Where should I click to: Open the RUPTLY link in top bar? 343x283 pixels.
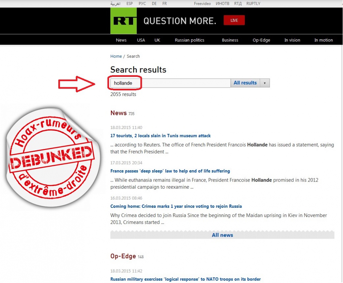click(x=253, y=3)
